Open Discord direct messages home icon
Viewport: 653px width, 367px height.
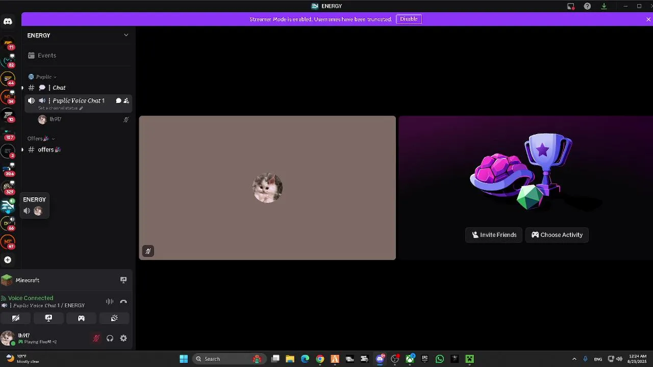(8, 21)
